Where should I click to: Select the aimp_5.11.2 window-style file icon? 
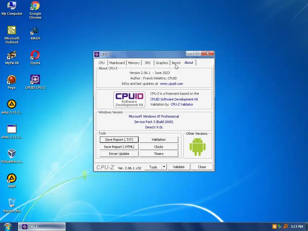(12, 131)
